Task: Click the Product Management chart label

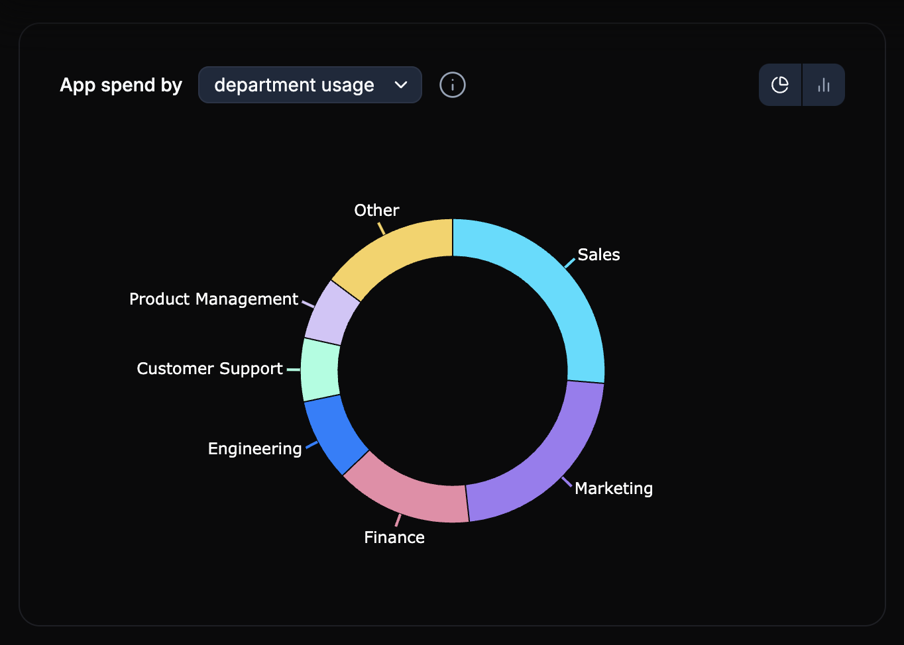Action: coord(213,299)
